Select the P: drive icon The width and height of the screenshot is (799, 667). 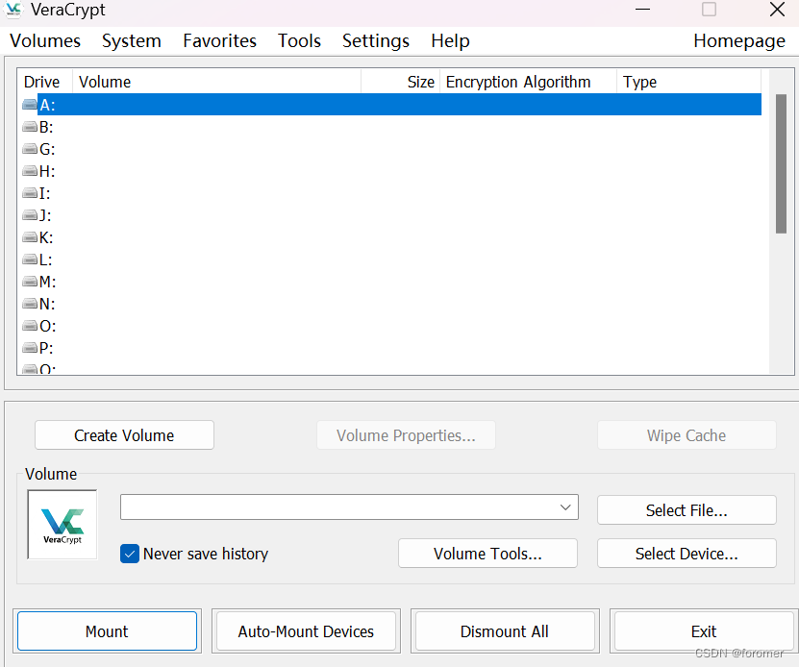(30, 348)
